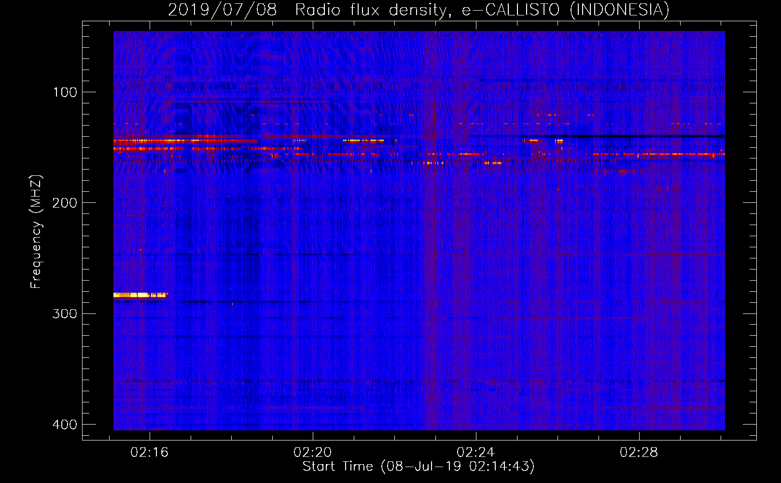Click the 02:24 time tick label

click(476, 453)
